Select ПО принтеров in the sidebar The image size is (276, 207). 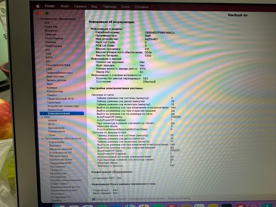[59, 156]
